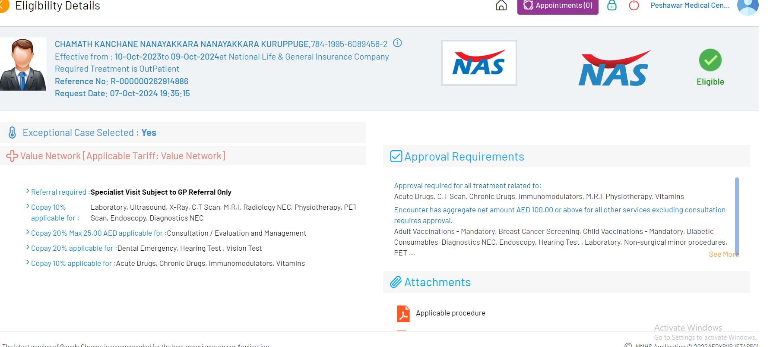Click the framed NAS logo

tap(478, 63)
